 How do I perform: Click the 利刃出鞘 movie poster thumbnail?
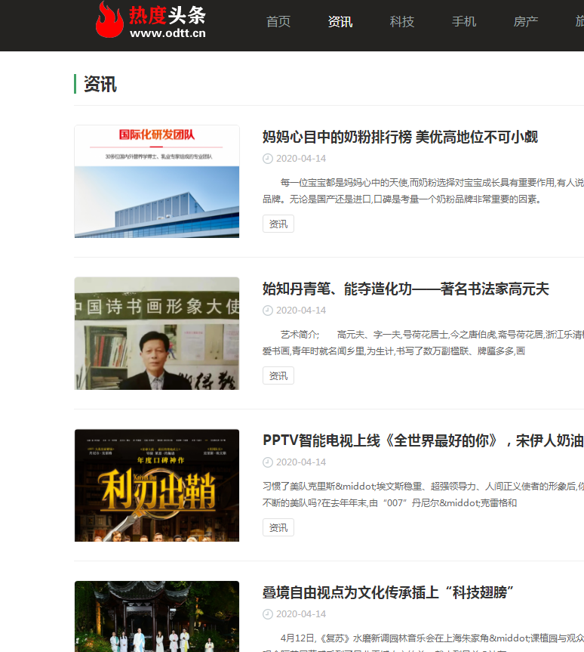157,485
